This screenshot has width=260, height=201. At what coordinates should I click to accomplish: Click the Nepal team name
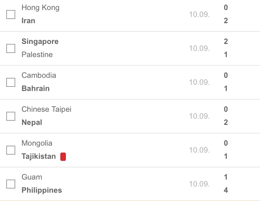point(32,123)
